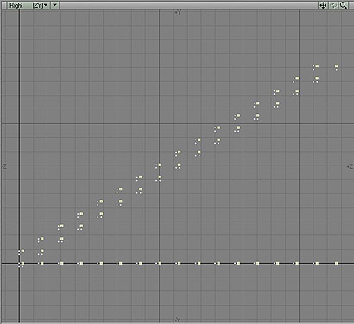Open the rendering style arrow beside (ZY)
The height and width of the screenshot is (324, 354).
55,5
